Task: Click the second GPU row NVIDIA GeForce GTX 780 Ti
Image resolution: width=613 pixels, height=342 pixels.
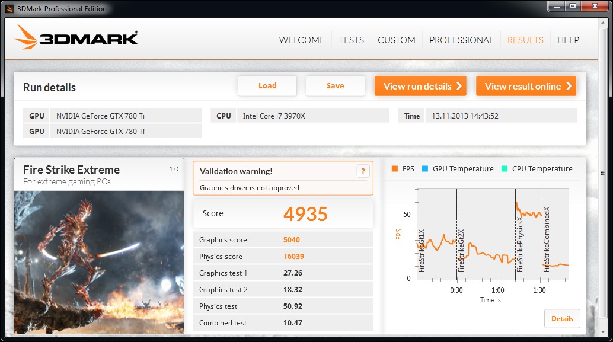Action: point(126,132)
